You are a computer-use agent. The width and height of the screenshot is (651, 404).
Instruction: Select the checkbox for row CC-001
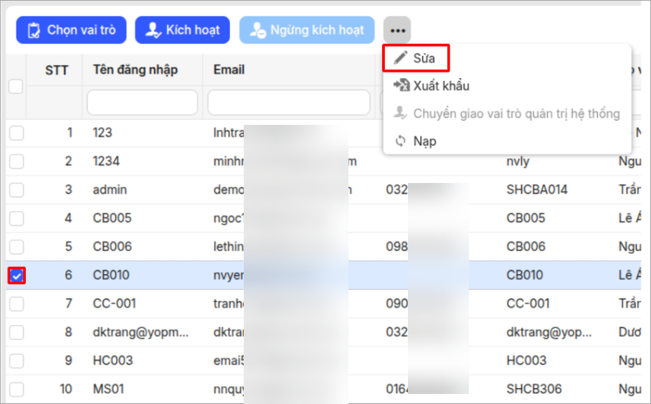point(16,304)
